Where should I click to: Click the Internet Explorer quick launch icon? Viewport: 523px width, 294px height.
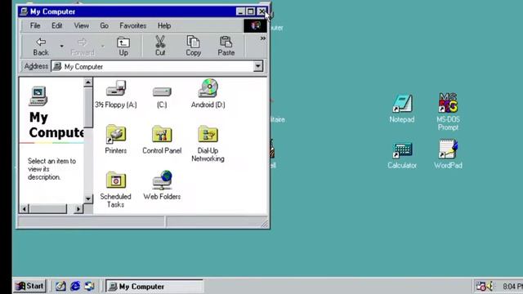click(75, 286)
